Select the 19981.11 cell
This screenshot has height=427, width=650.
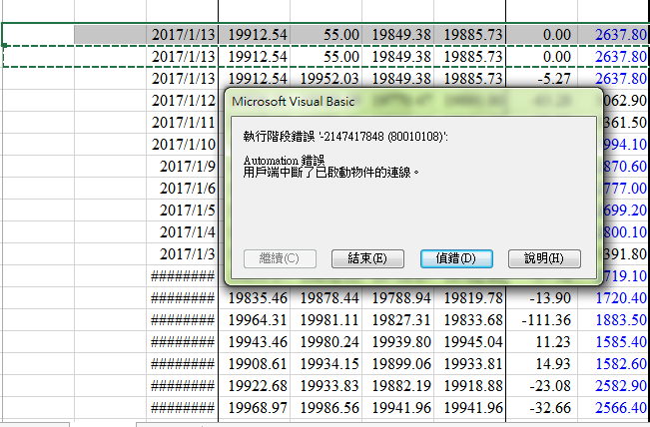(325, 319)
